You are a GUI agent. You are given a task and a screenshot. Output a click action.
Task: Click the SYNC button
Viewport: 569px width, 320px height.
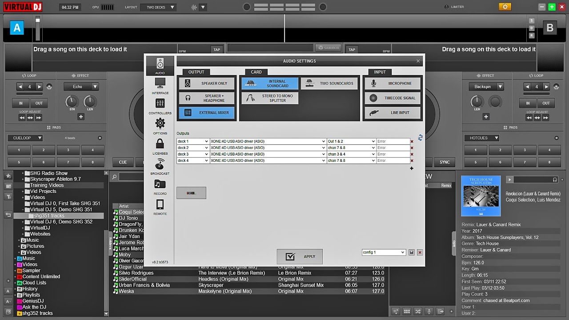445,162
